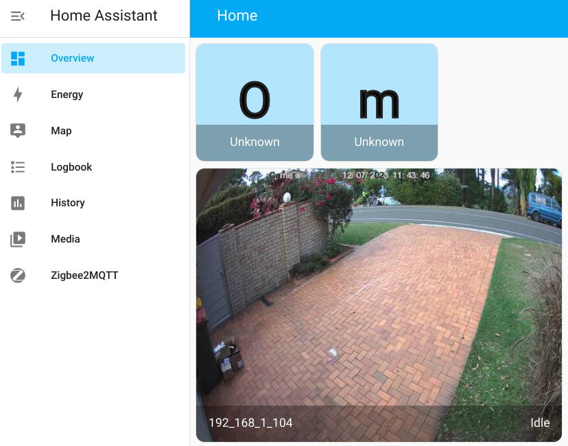Click the Unknown label under the 0 sensor
This screenshot has width=568, height=446.
point(255,142)
